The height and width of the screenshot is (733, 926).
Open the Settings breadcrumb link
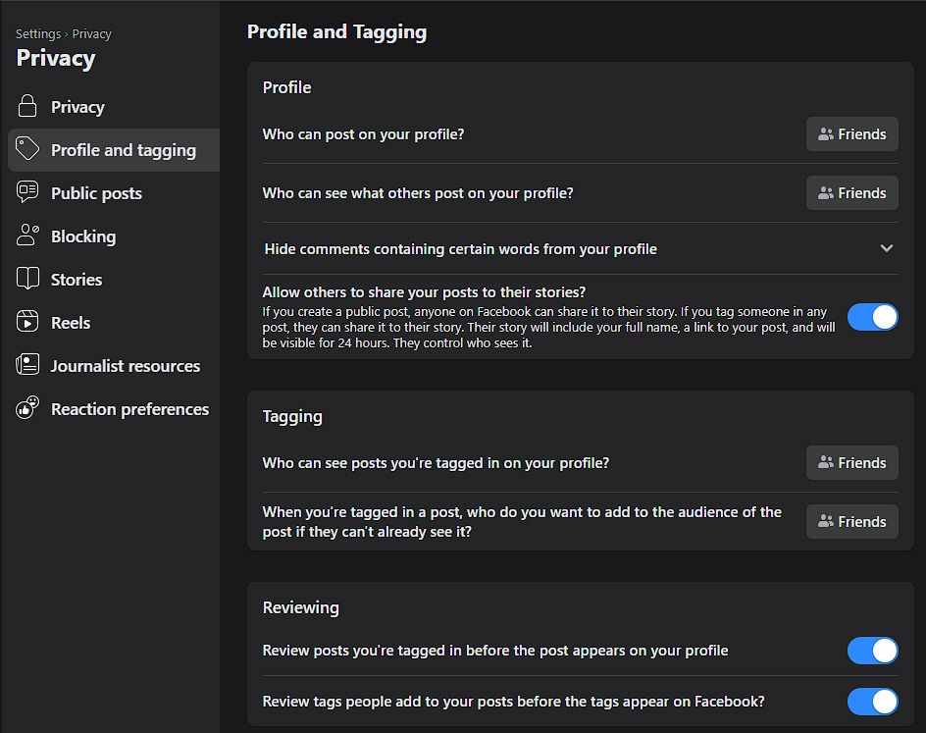(x=37, y=32)
